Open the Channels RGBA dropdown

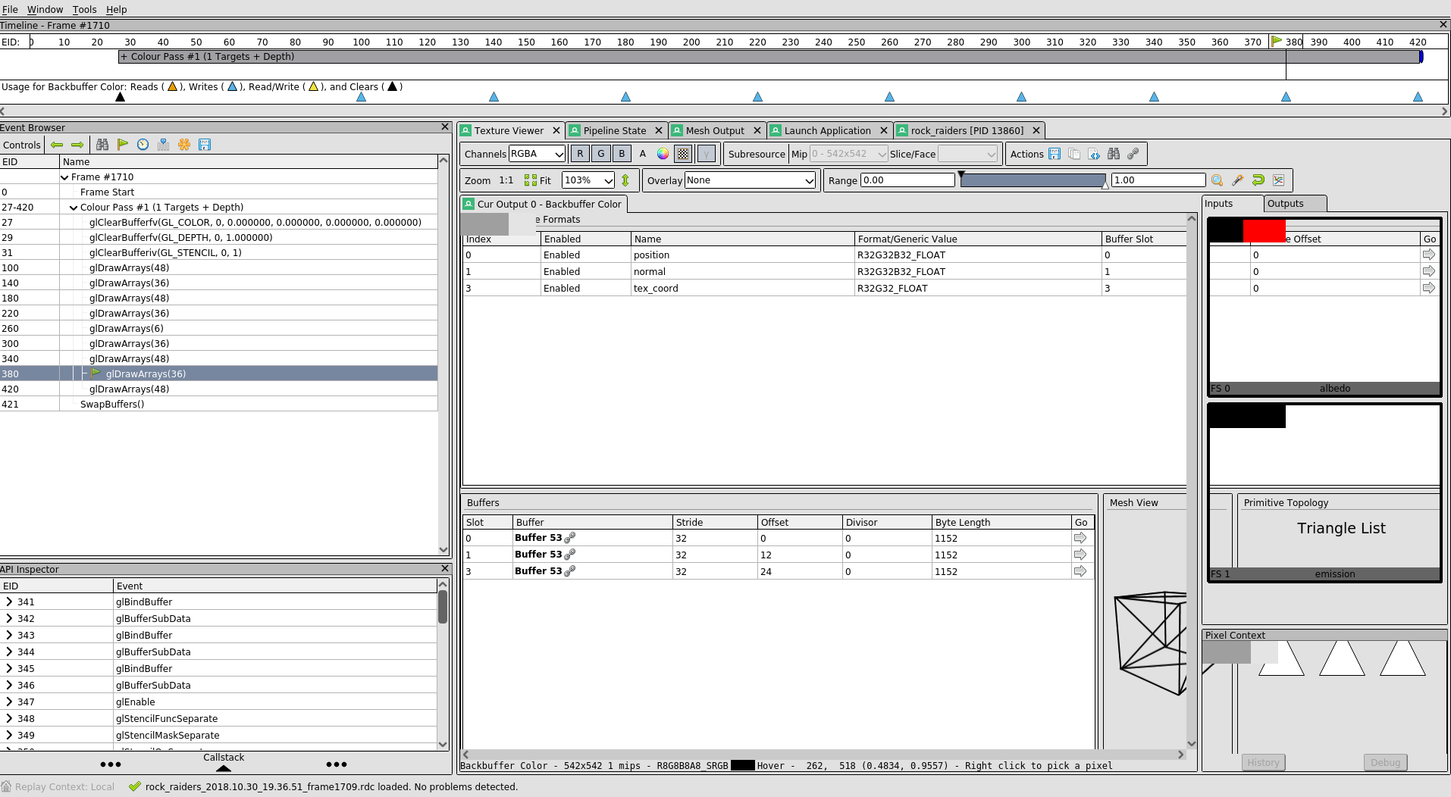pos(537,154)
